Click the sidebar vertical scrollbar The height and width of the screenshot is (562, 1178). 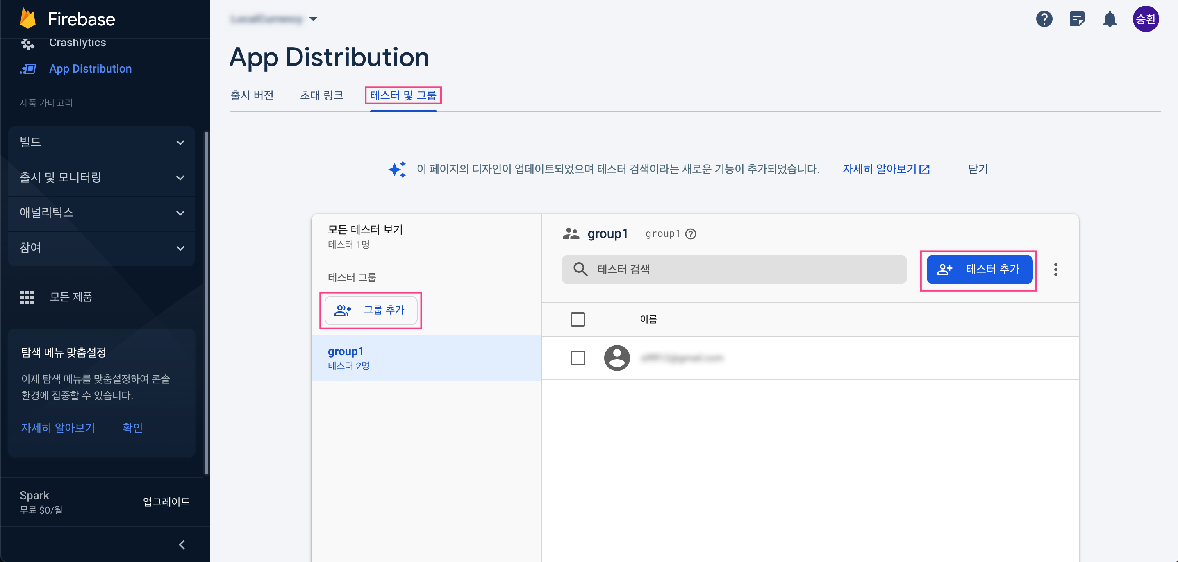pos(206,301)
